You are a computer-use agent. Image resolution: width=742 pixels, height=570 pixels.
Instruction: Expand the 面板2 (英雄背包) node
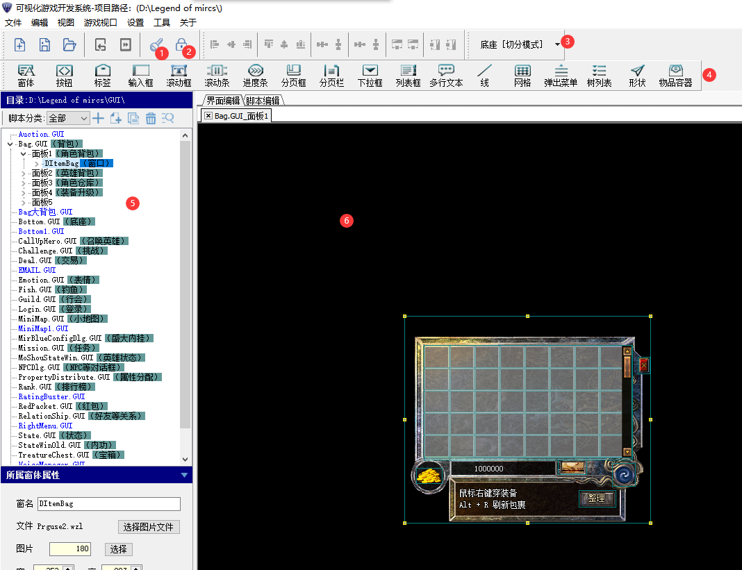tap(23, 174)
